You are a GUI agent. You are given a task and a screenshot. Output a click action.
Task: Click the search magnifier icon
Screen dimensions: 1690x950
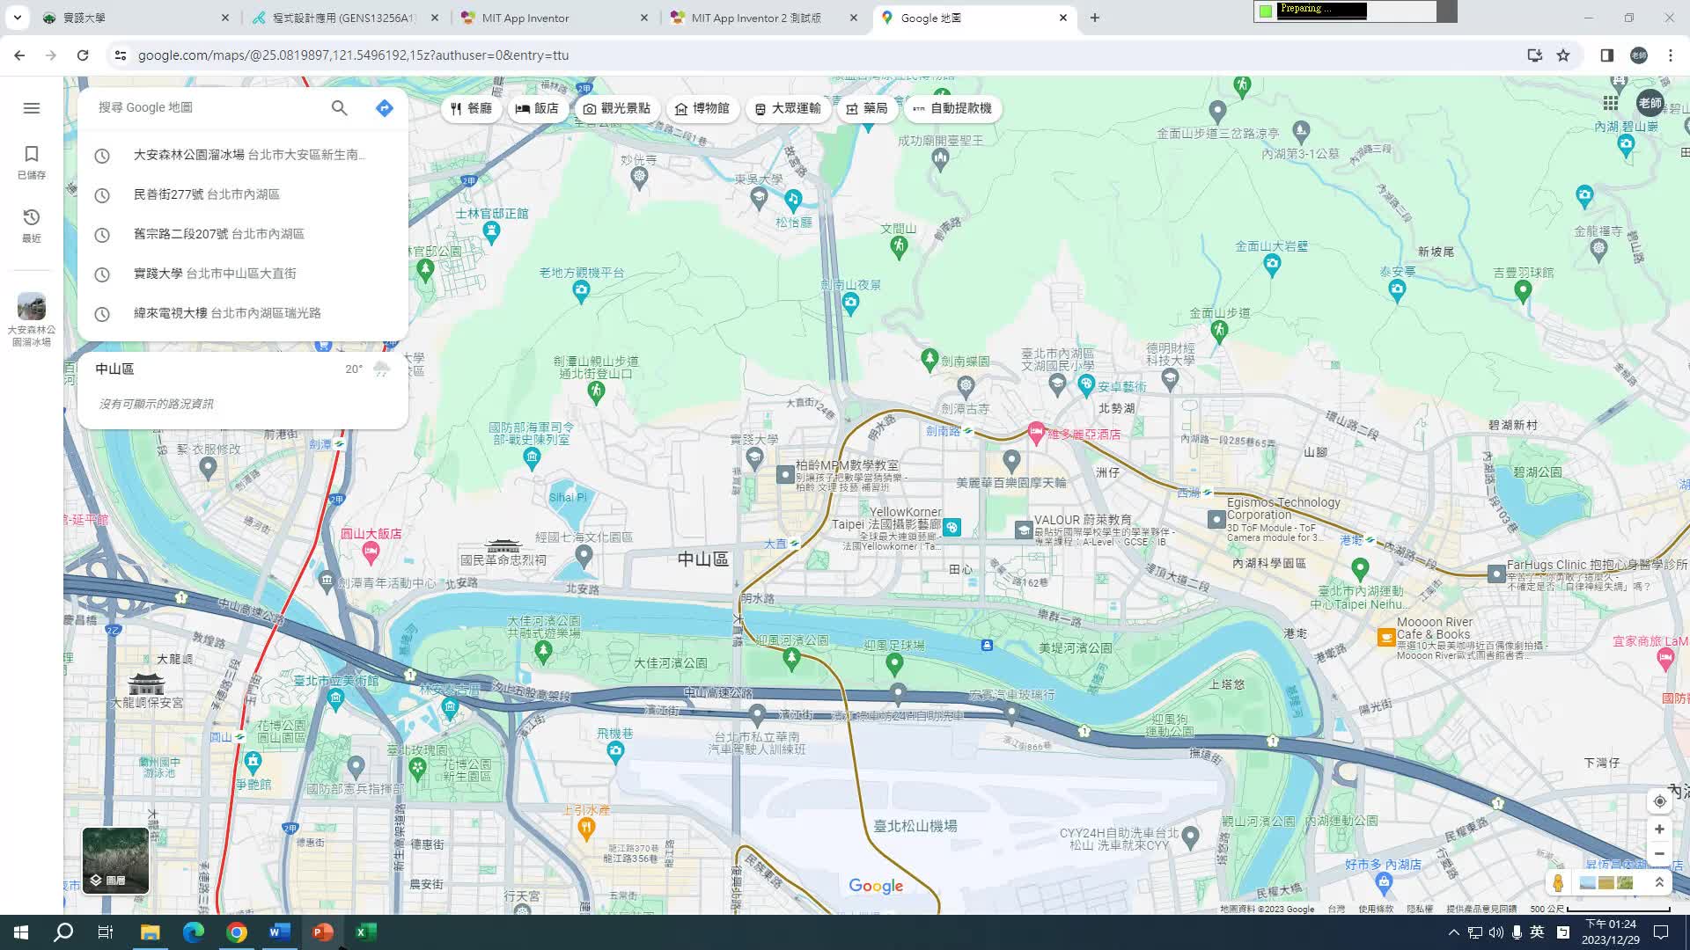tap(340, 107)
